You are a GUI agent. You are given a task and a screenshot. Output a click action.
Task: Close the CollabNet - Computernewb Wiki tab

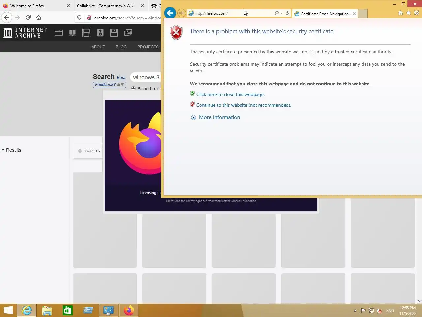point(142,6)
